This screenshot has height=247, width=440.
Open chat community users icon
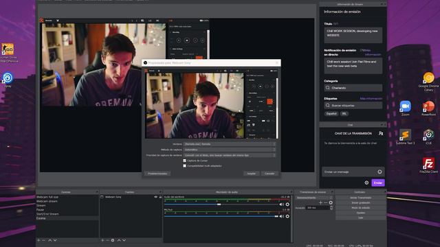(x=381, y=134)
